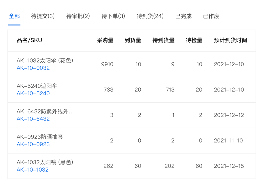Click arrival date 2021-11-10 cell

(228, 140)
